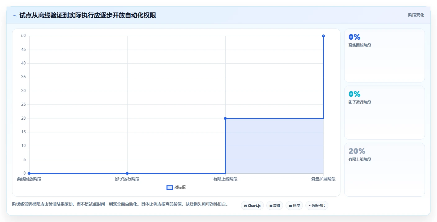Click the 进度 tag button
The width and height of the screenshot is (437, 222).
[x=294, y=206]
